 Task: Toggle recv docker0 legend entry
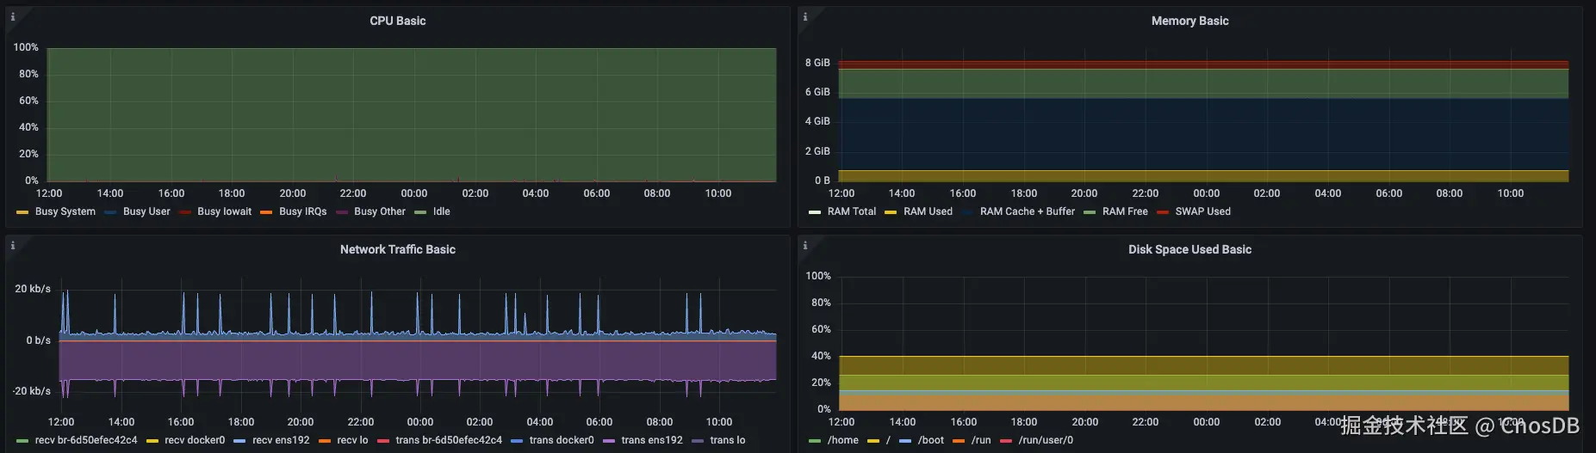195,440
